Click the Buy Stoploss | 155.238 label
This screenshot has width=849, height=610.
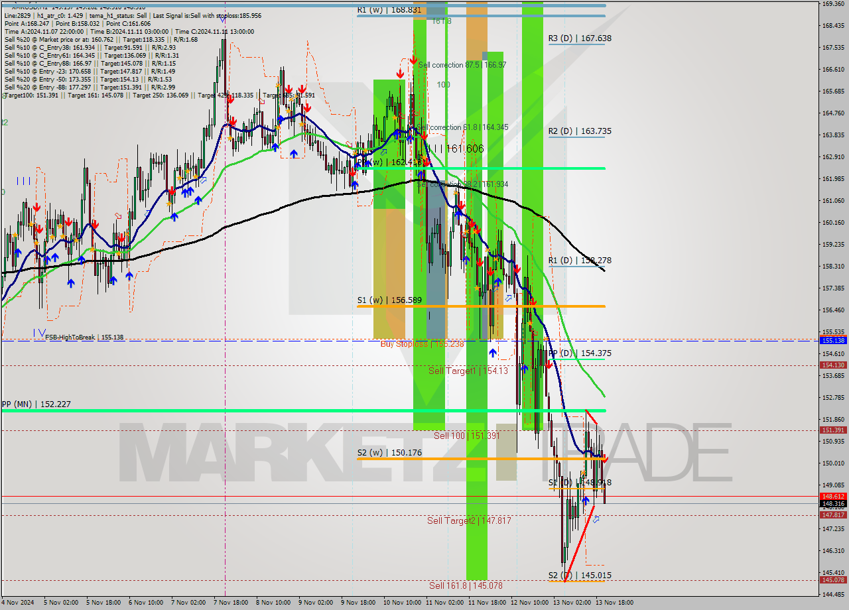click(x=423, y=344)
